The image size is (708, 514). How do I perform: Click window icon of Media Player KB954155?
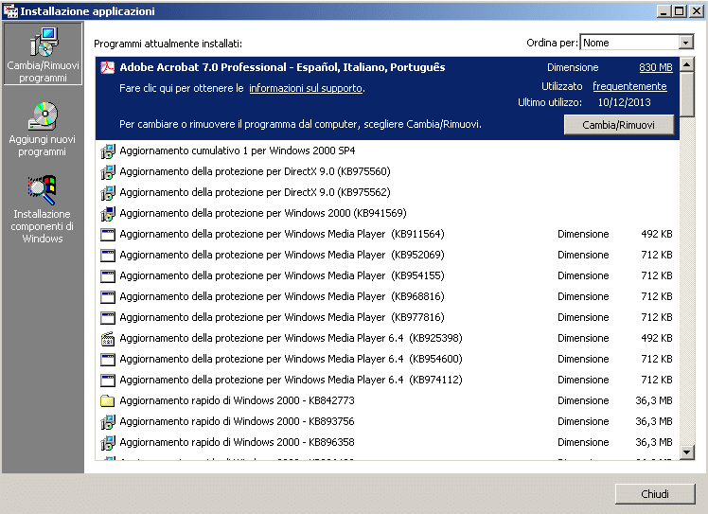coord(108,276)
